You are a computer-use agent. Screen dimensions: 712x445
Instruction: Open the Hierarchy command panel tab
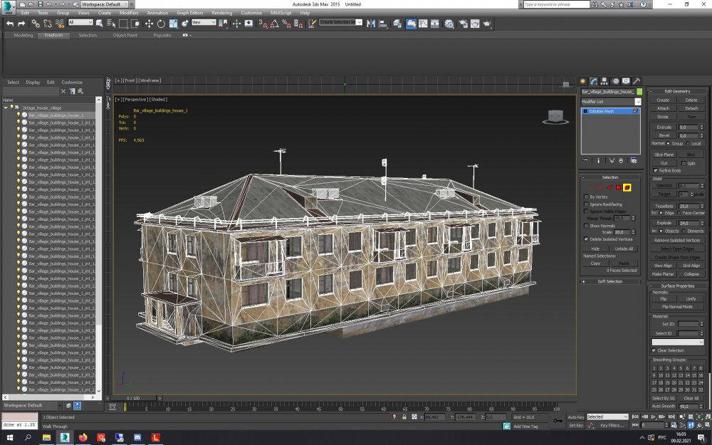click(x=604, y=81)
